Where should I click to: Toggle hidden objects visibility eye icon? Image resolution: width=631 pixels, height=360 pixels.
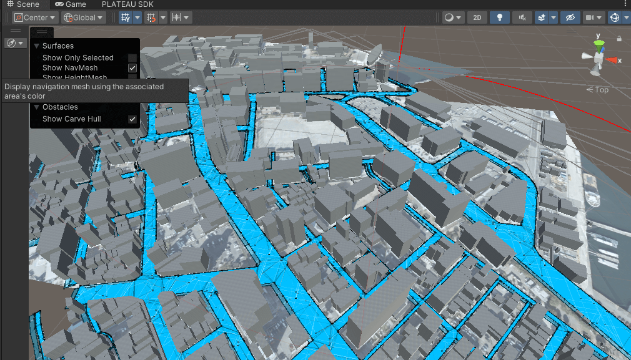point(570,17)
